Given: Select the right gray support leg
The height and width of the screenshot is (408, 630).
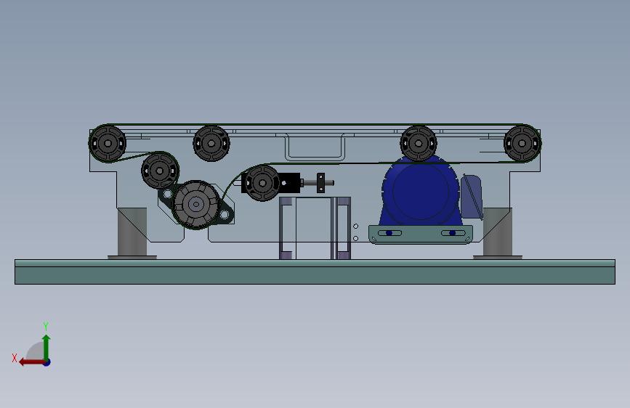Looking at the screenshot, I should [x=498, y=233].
